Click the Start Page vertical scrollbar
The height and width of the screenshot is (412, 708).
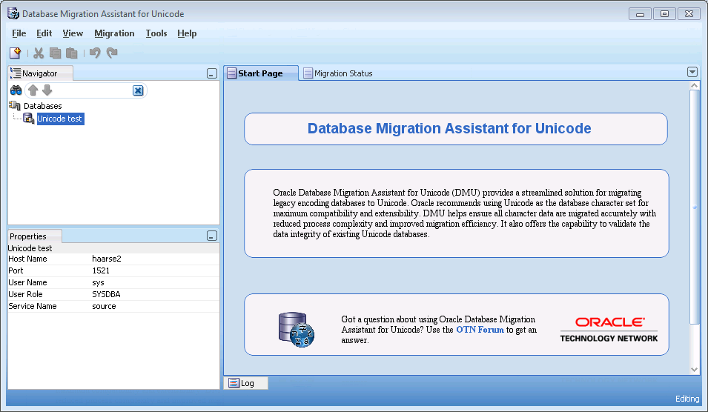695,207
